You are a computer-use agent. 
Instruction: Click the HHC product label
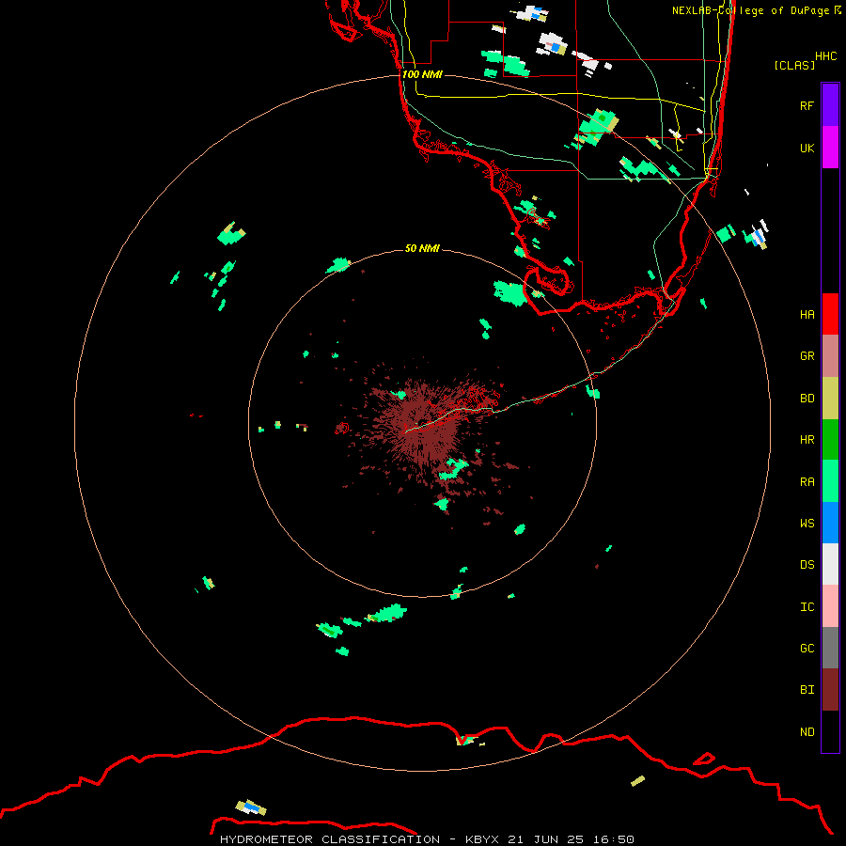pyautogui.click(x=826, y=56)
